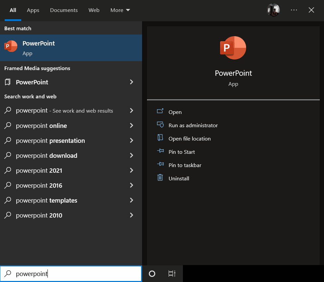Click the magnifier icon in the search box
The image size is (324, 282).
point(7,274)
